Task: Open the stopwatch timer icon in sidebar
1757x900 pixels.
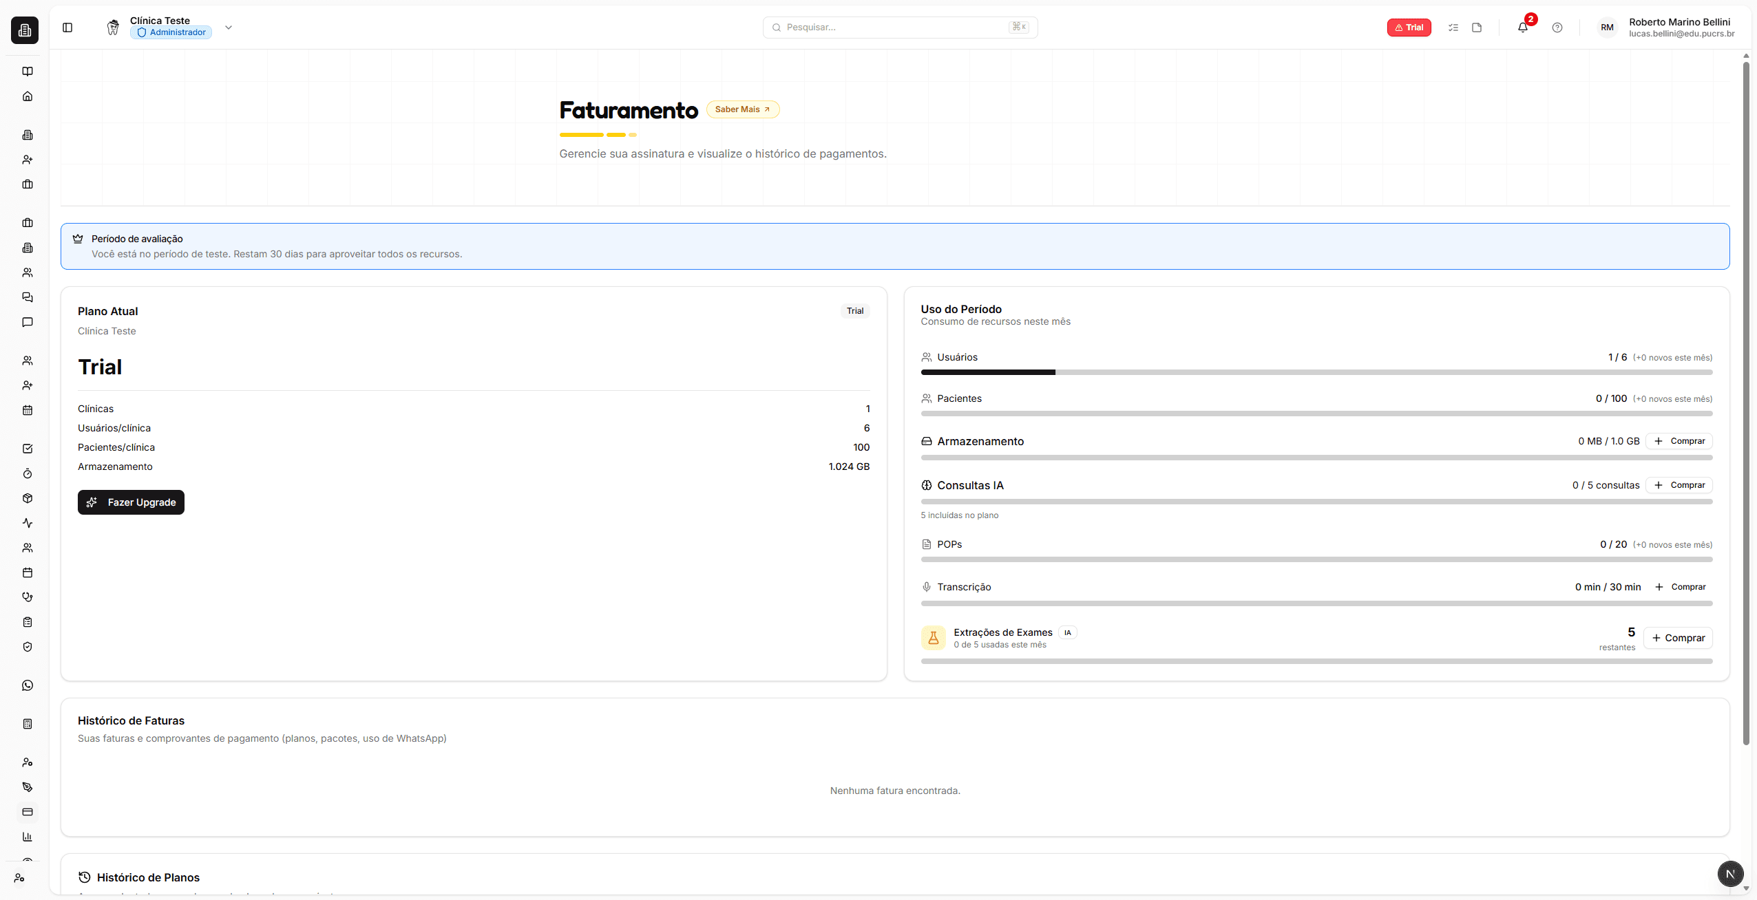Action: click(x=28, y=473)
